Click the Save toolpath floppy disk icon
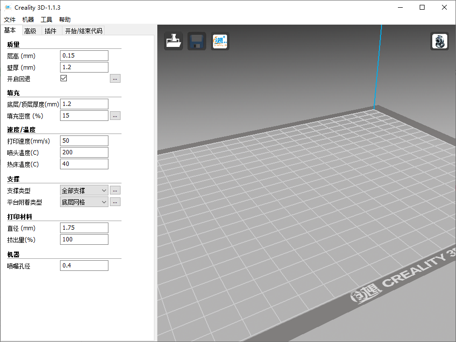456x342 pixels. (197, 41)
